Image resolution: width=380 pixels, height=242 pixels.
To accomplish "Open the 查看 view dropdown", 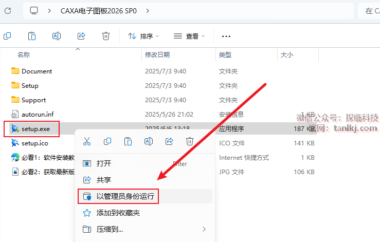I will (x=189, y=36).
